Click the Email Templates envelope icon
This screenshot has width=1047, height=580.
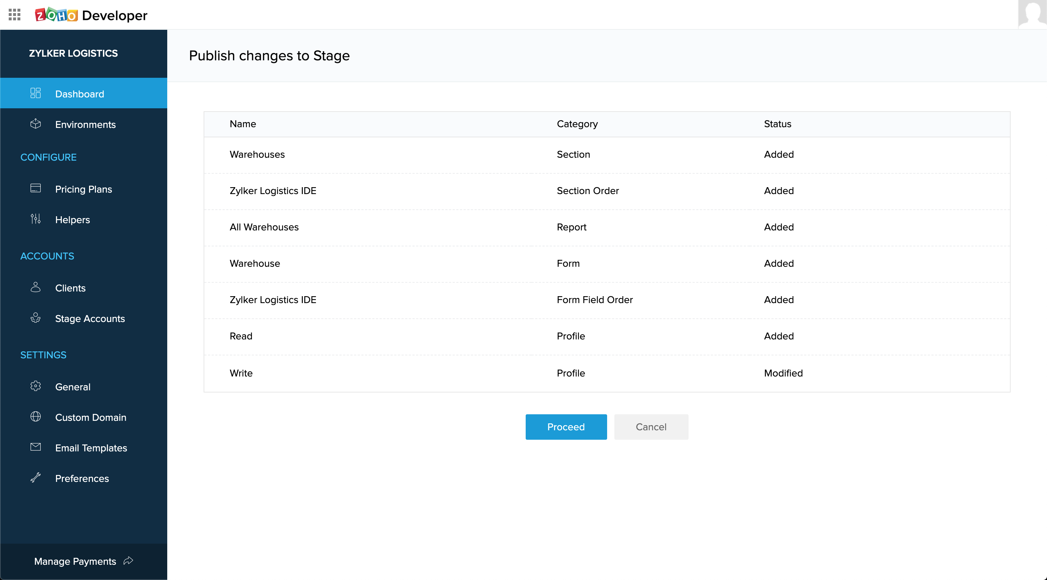pyautogui.click(x=35, y=447)
